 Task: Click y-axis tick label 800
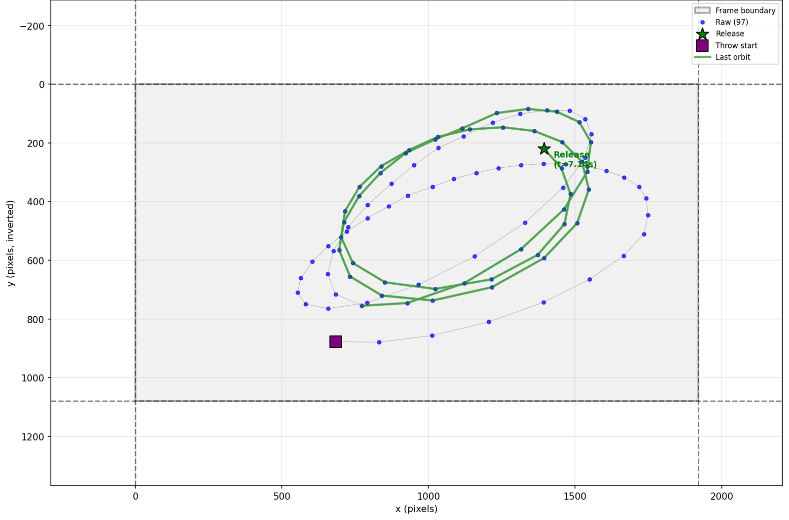pyautogui.click(x=37, y=319)
